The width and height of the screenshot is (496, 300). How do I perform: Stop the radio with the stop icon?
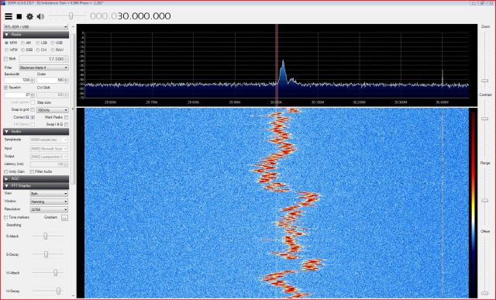[x=19, y=16]
